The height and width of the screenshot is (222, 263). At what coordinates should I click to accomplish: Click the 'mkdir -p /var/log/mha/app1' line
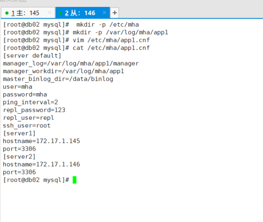coord(86,32)
